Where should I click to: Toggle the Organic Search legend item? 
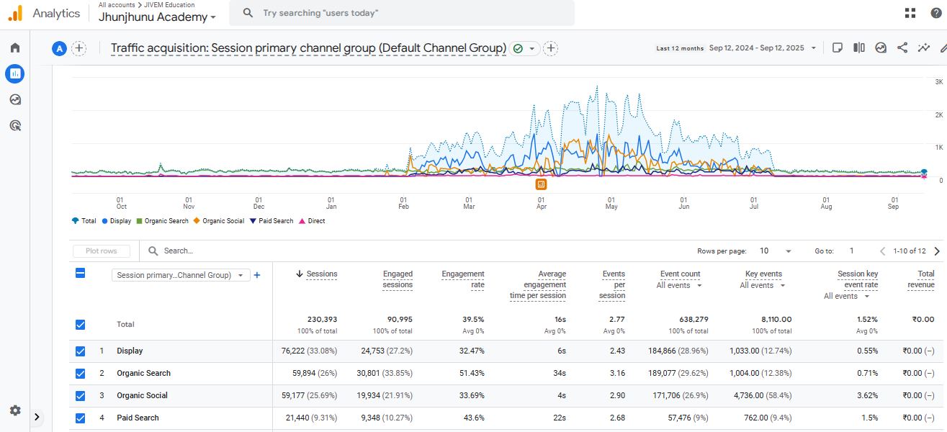click(x=162, y=221)
